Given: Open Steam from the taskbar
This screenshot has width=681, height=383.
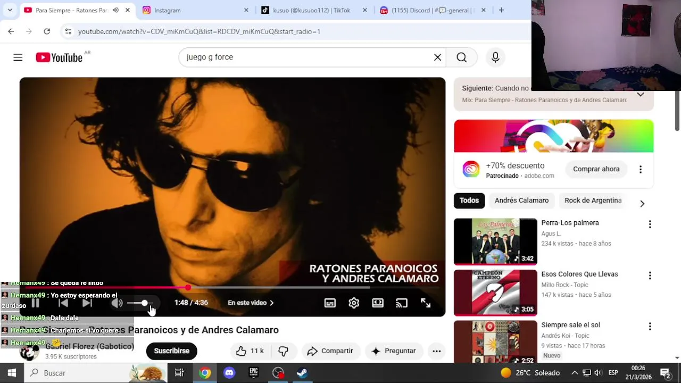Looking at the screenshot, I should pyautogui.click(x=302, y=373).
